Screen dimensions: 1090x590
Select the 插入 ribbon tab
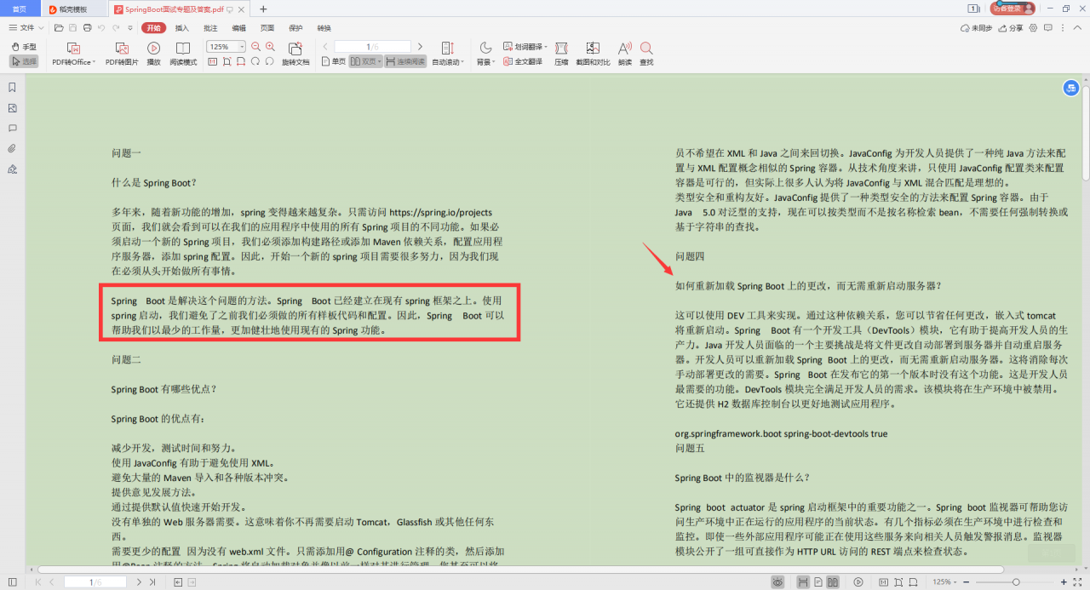point(182,27)
